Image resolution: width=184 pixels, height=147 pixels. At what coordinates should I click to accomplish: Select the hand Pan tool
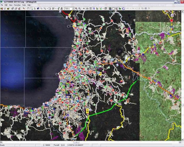28,8
